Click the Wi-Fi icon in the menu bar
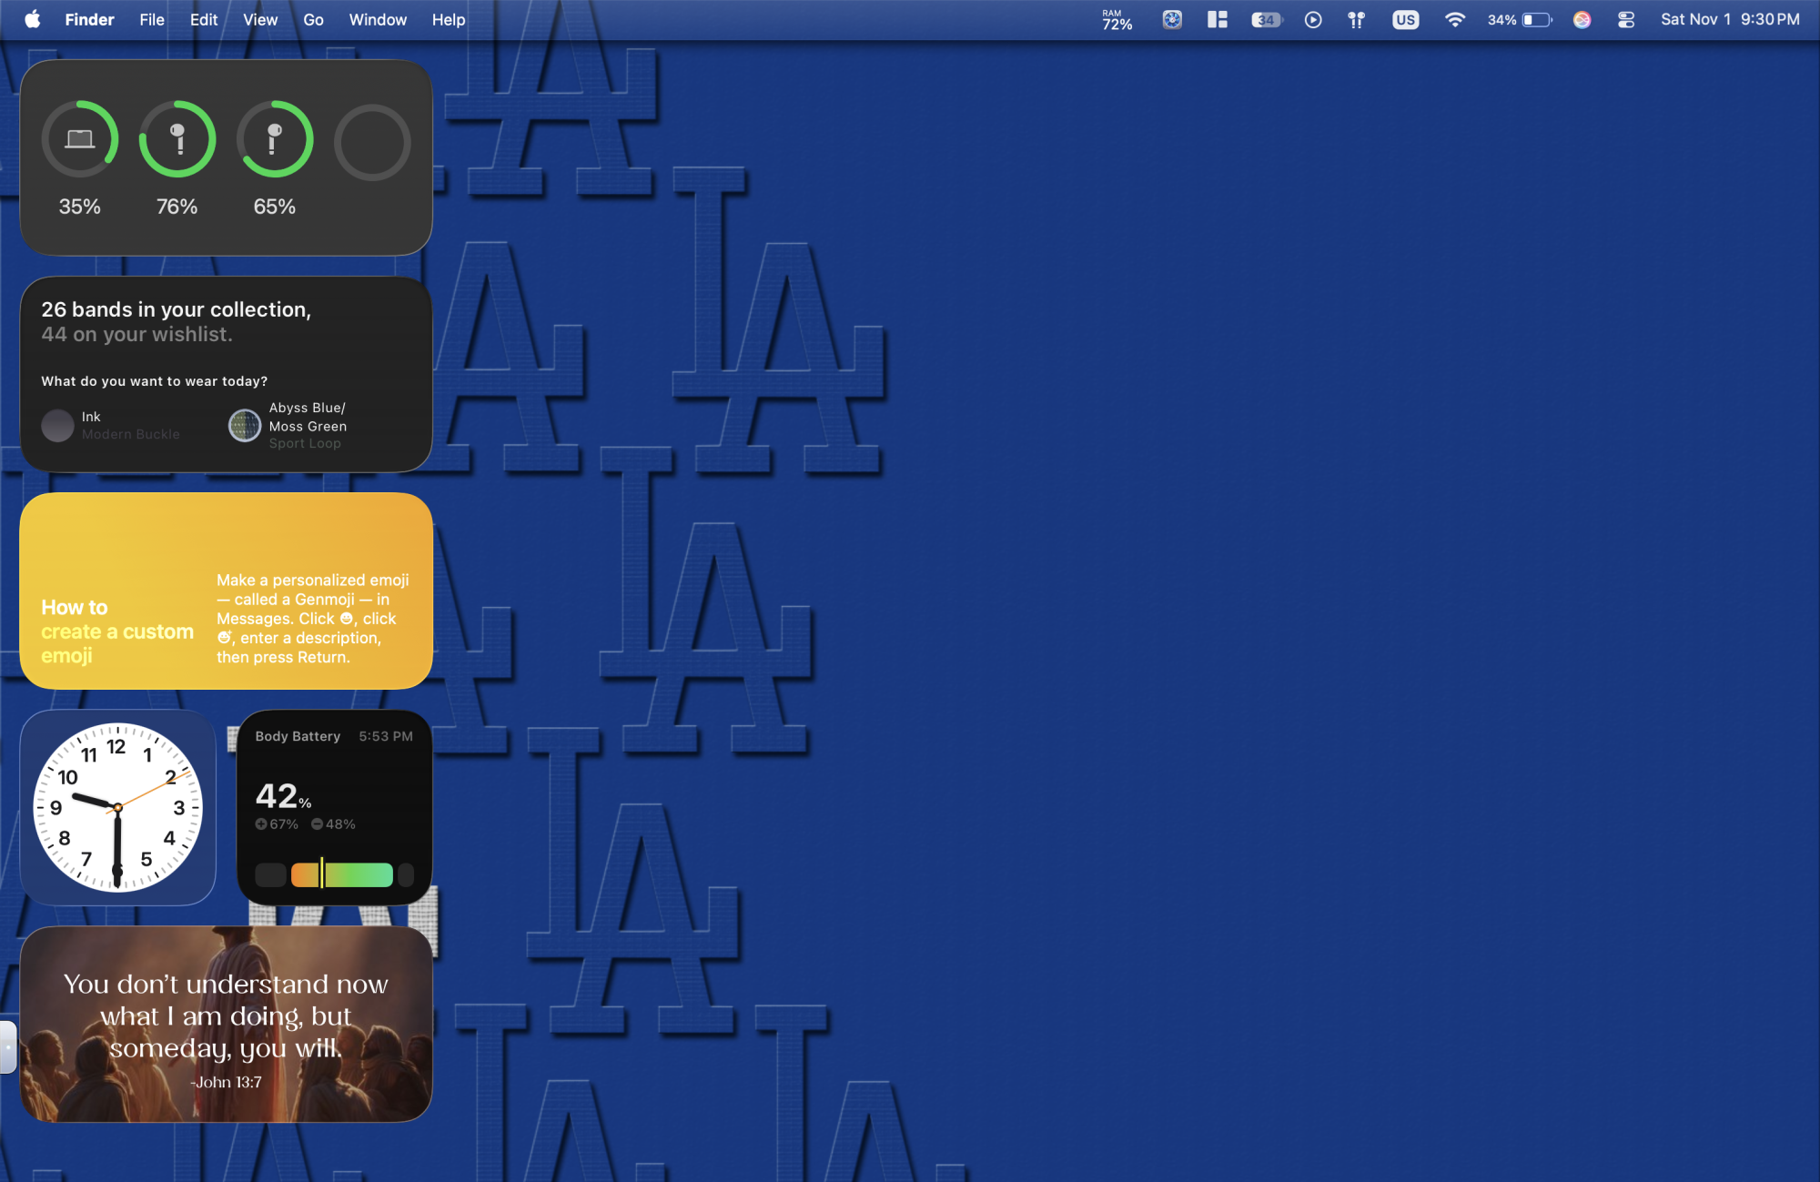Viewport: 1820px width, 1182px height. (x=1454, y=19)
